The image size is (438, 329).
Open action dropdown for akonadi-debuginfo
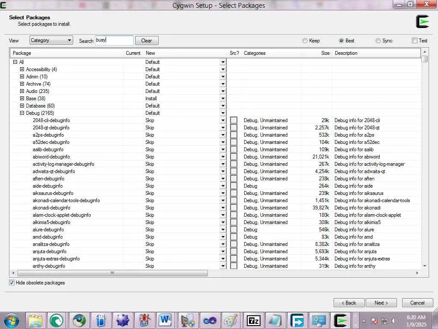[x=223, y=208]
